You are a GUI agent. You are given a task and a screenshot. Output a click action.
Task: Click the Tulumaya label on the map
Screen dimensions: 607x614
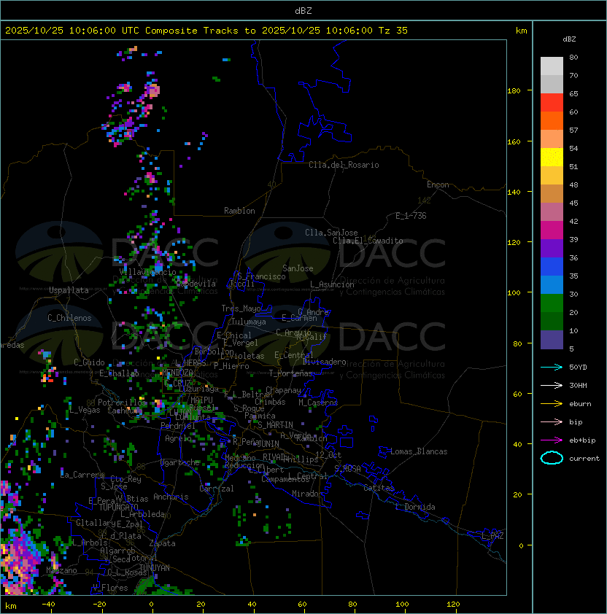click(x=249, y=322)
